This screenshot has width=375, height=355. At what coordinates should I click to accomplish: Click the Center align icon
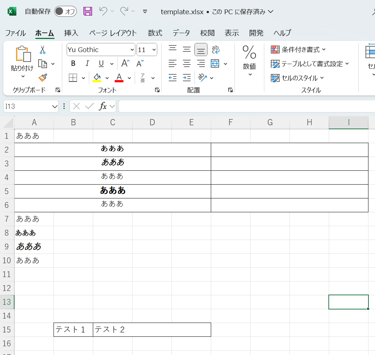tap(186, 64)
